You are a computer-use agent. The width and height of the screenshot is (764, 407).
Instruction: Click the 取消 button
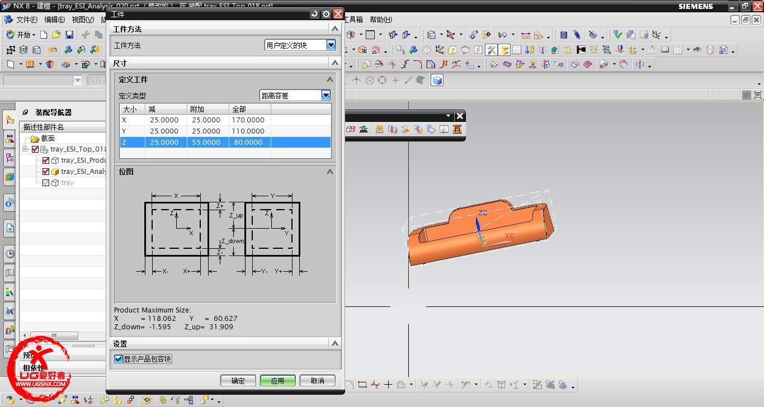coord(317,381)
